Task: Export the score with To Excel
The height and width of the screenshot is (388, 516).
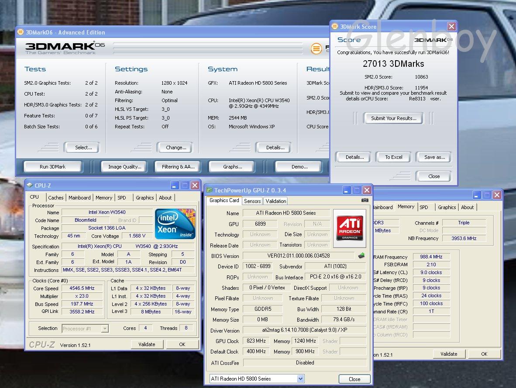Action: tap(393, 157)
